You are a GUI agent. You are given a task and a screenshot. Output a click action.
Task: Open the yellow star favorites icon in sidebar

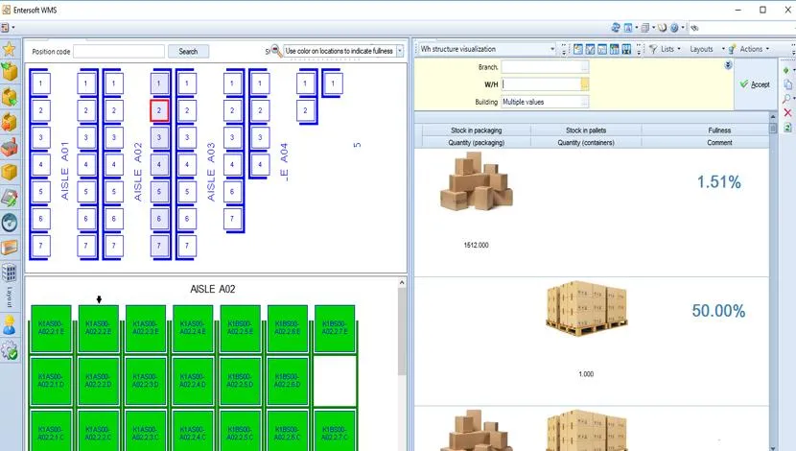tap(10, 49)
